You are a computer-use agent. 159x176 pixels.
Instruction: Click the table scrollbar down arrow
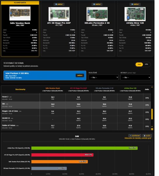152,126
